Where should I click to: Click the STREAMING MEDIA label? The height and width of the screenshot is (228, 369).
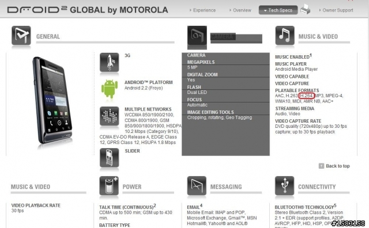tap(295, 109)
